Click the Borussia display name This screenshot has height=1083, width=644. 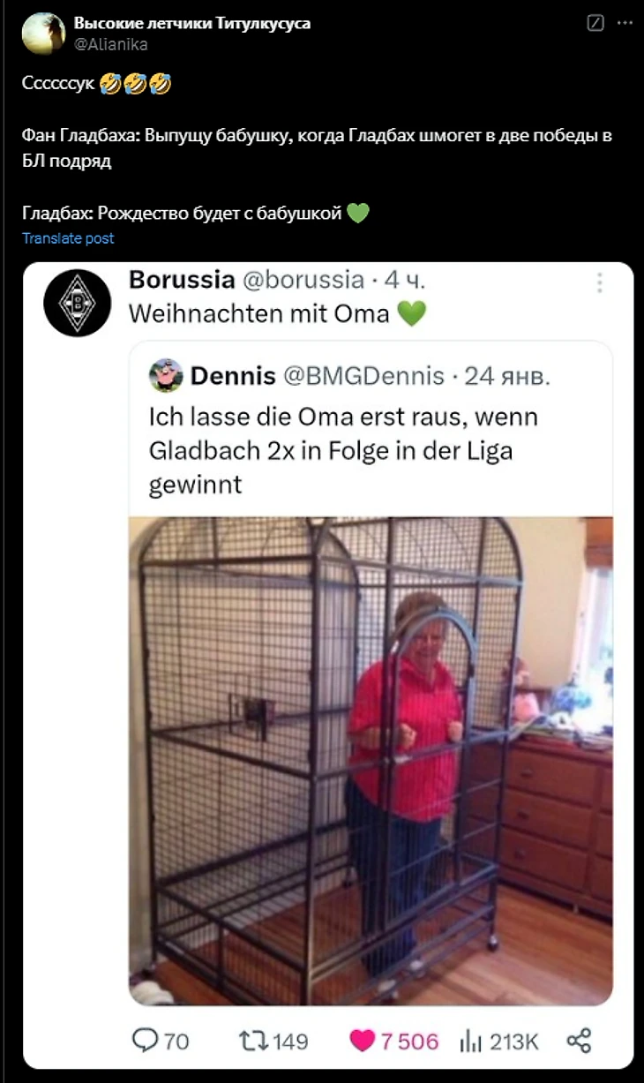point(182,280)
